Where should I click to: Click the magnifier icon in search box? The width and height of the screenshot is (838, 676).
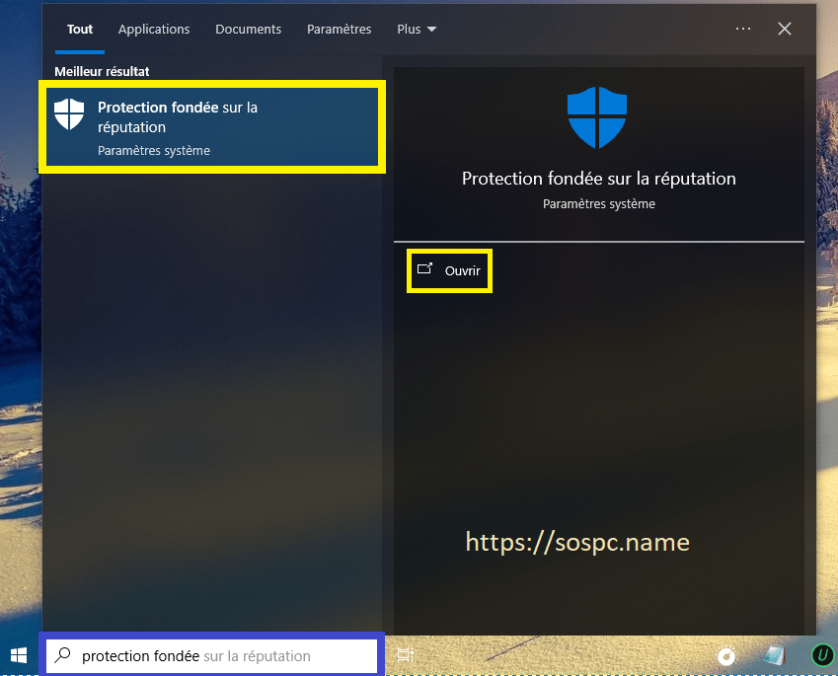coord(63,655)
